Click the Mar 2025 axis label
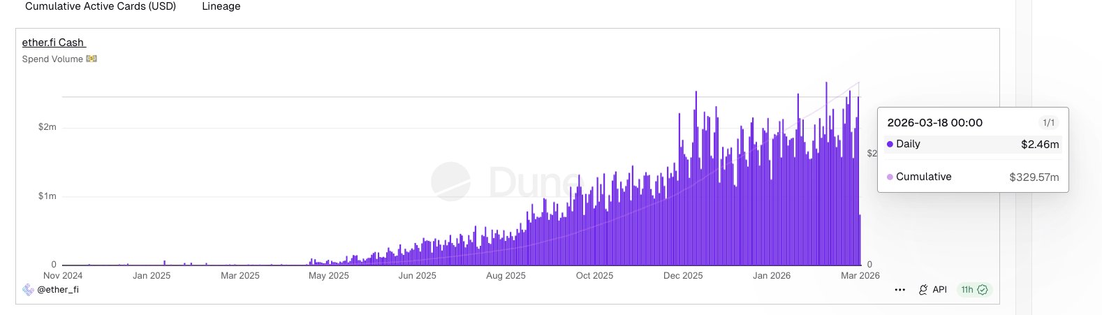The height and width of the screenshot is (315, 1102). click(240, 276)
